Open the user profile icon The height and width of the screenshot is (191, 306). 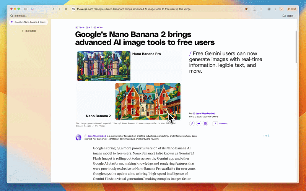tap(269, 9)
